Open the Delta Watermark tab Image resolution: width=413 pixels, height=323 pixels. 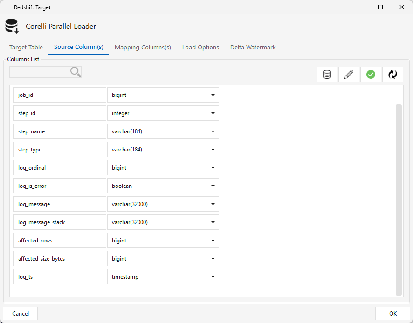(x=253, y=48)
